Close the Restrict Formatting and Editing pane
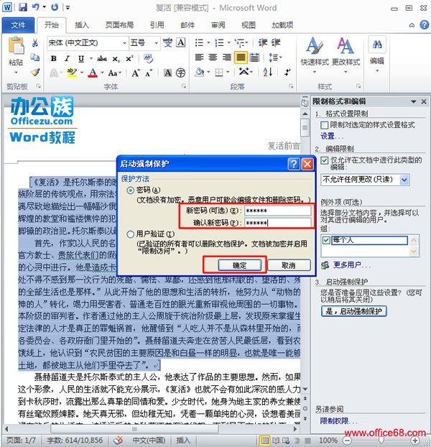The width and height of the screenshot is (431, 447). pos(424,101)
